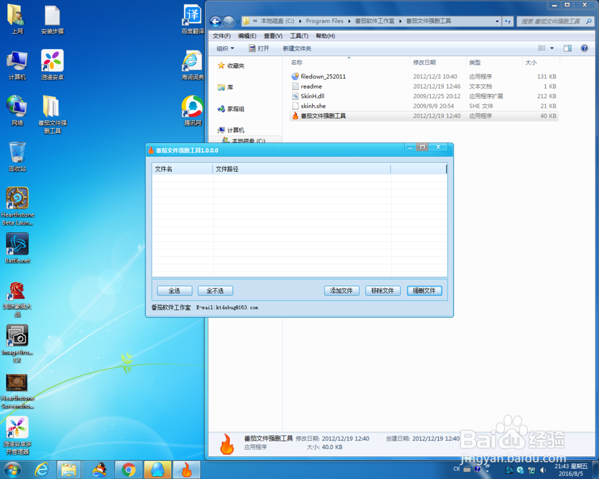
Task: Open the 回收站 recycle bin
Action: point(17,157)
